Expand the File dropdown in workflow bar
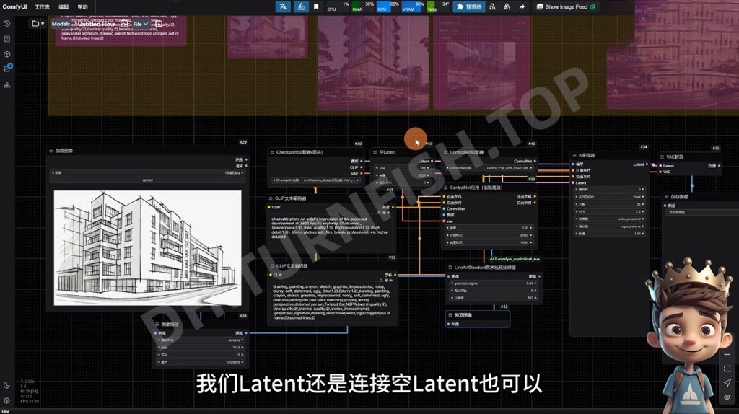Viewport: 739px width, 414px height. [x=141, y=24]
